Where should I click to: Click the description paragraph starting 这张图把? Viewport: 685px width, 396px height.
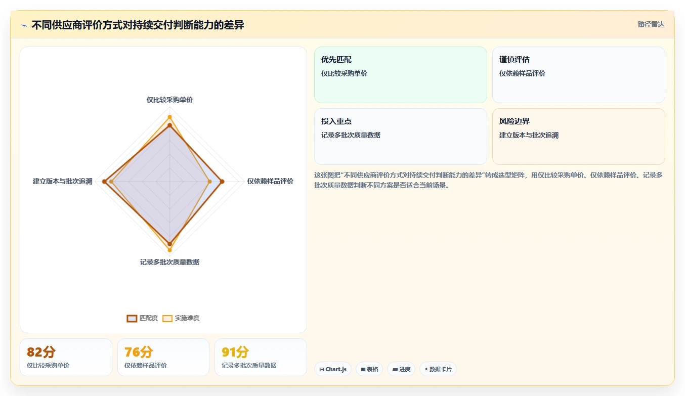point(489,180)
